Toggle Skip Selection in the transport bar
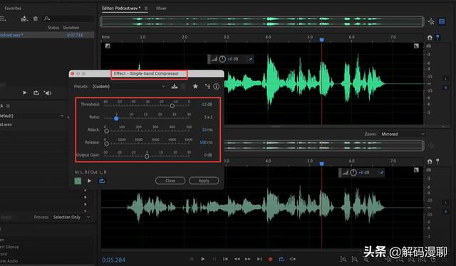 pos(293,259)
